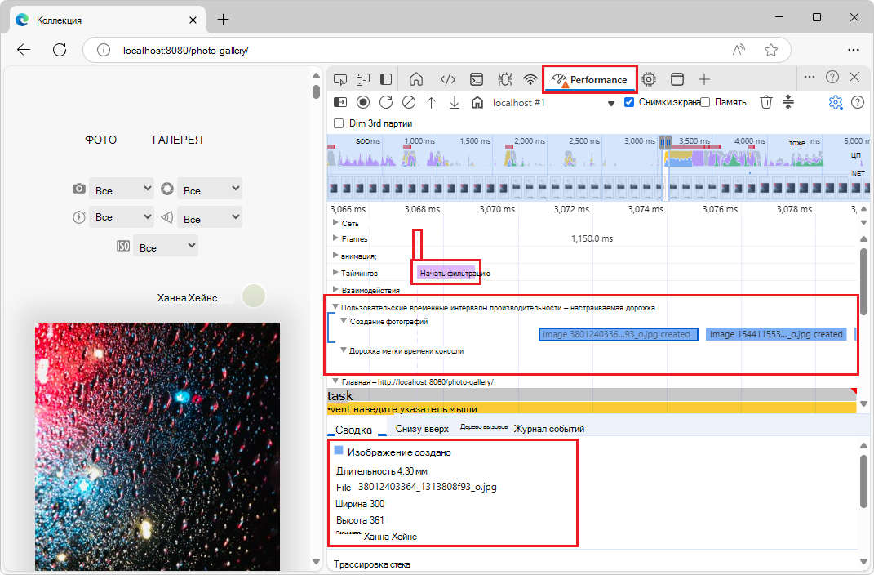Open the Memory chip icon tool

coord(649,79)
